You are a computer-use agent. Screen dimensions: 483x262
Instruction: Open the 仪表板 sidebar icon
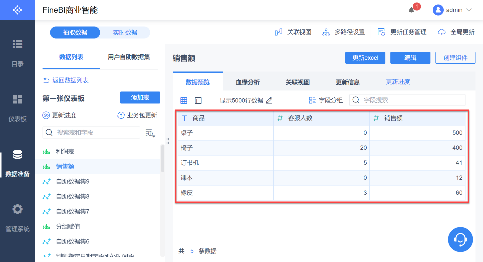(18, 99)
